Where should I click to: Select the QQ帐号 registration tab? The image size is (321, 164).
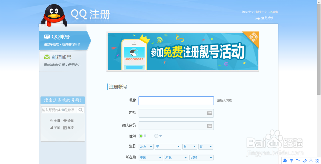pyautogui.click(x=65, y=40)
